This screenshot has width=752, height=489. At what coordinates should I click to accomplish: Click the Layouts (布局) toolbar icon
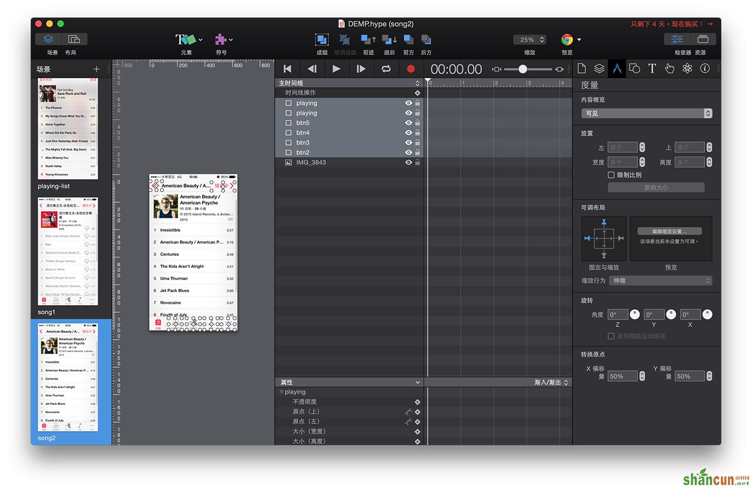coord(74,39)
